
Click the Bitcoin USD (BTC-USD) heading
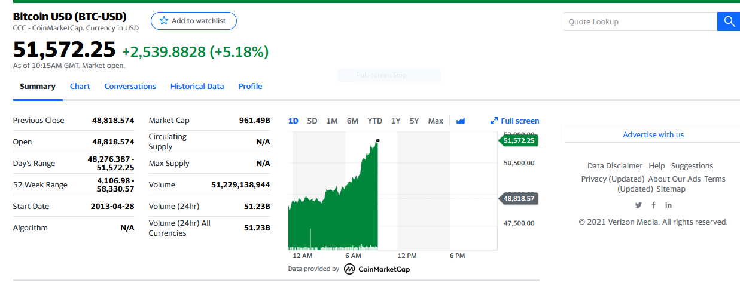(70, 16)
